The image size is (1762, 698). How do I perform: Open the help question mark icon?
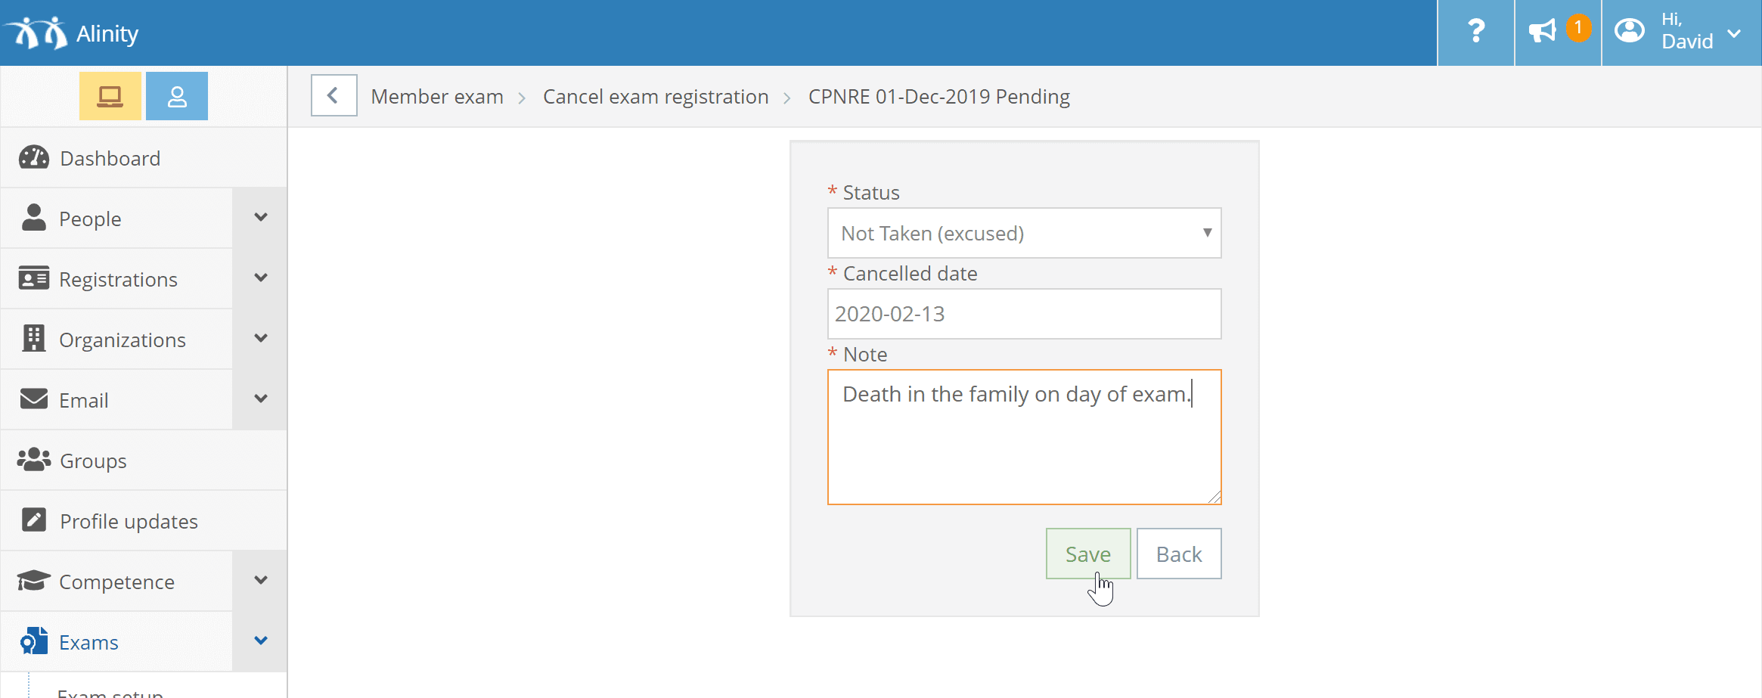pyautogui.click(x=1475, y=33)
